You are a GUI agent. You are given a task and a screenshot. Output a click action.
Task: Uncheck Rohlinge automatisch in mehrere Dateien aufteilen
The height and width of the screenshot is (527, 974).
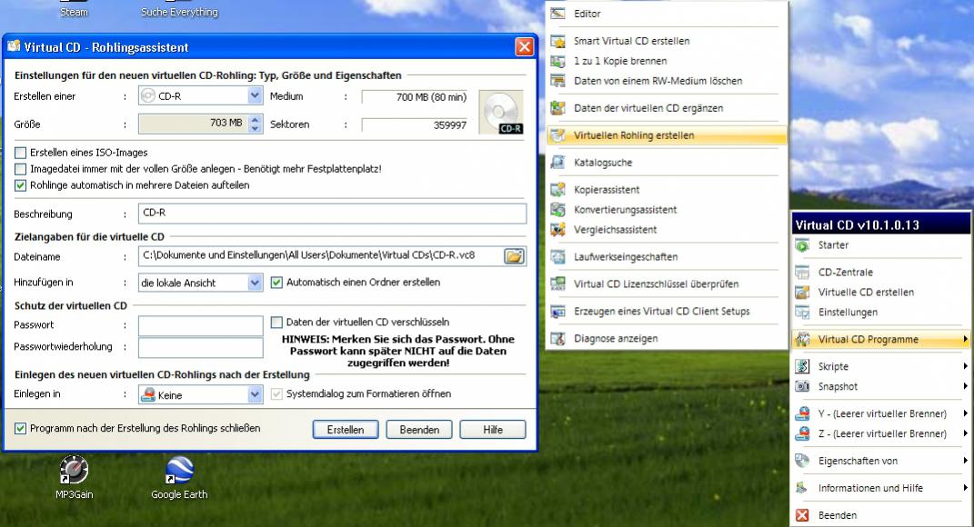(x=21, y=185)
